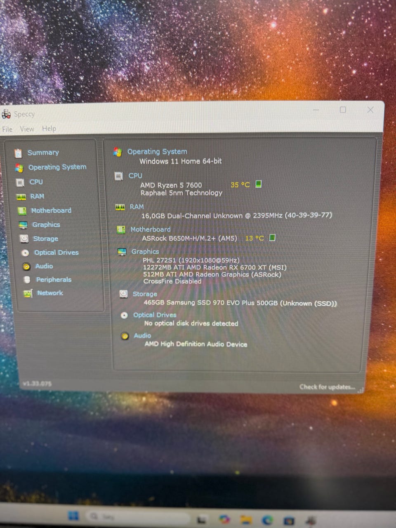Open the File menu
The width and height of the screenshot is (396, 528).
tap(7, 129)
